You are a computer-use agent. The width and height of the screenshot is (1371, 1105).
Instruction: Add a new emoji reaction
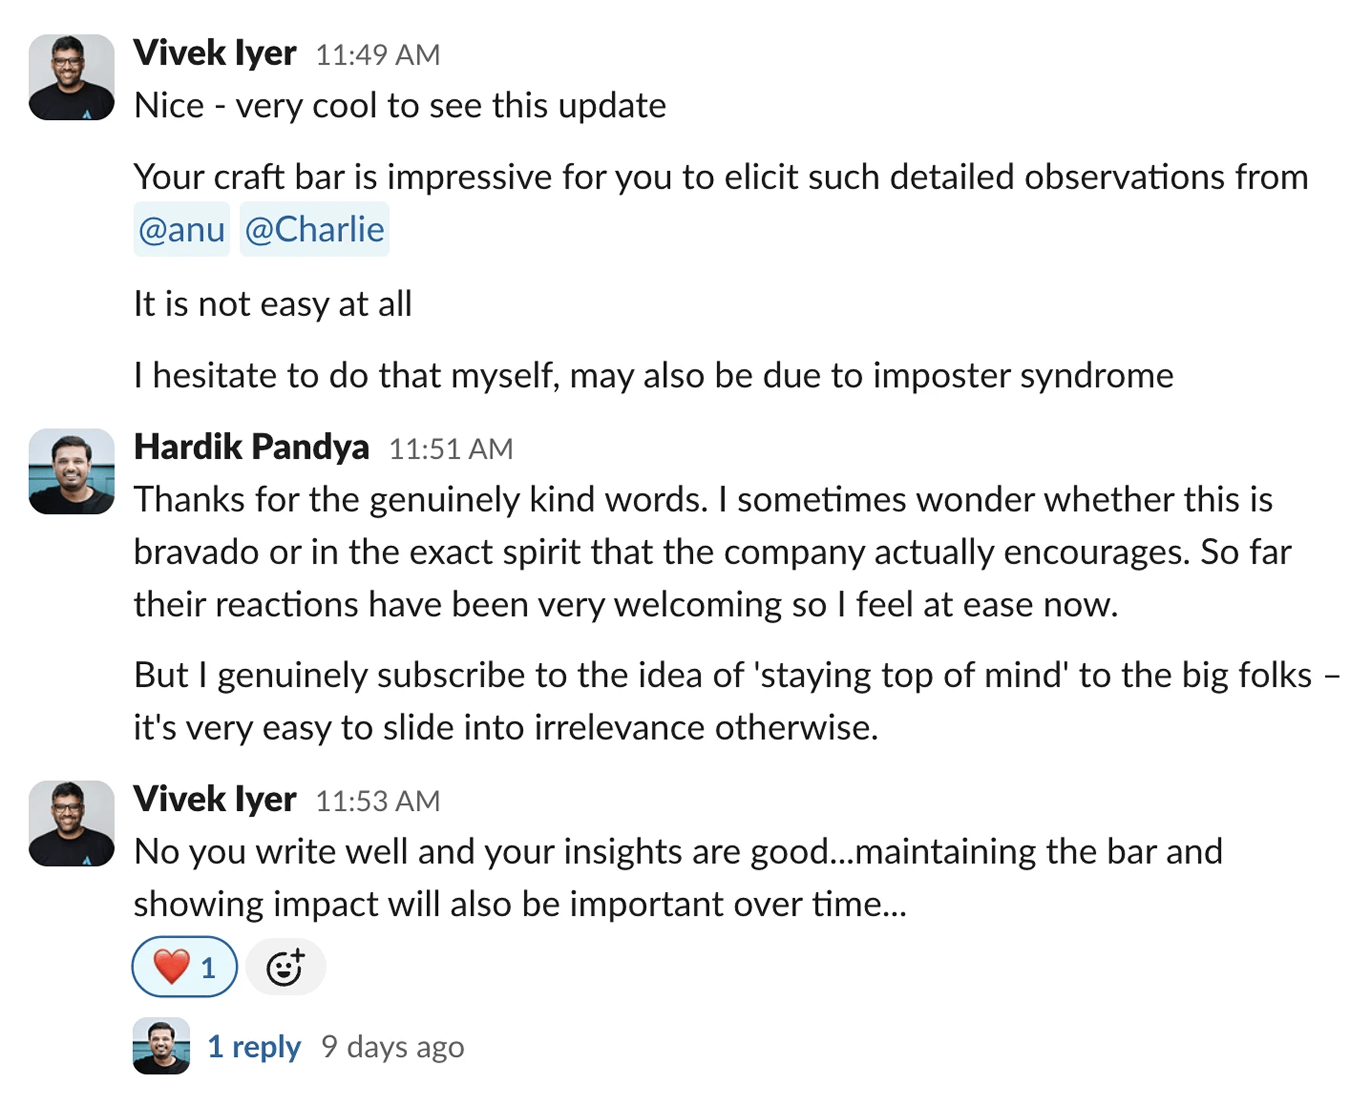[x=285, y=967]
